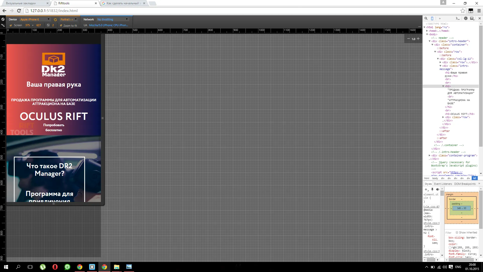This screenshot has height=272, width=483.
Task: Close the DevTools panel
Action: point(479,18)
